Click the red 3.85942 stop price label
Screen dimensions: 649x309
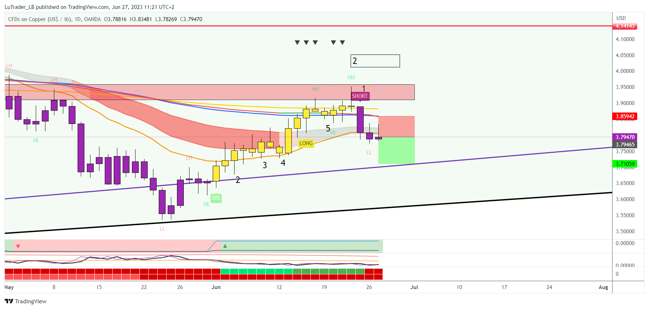pyautogui.click(x=625, y=116)
